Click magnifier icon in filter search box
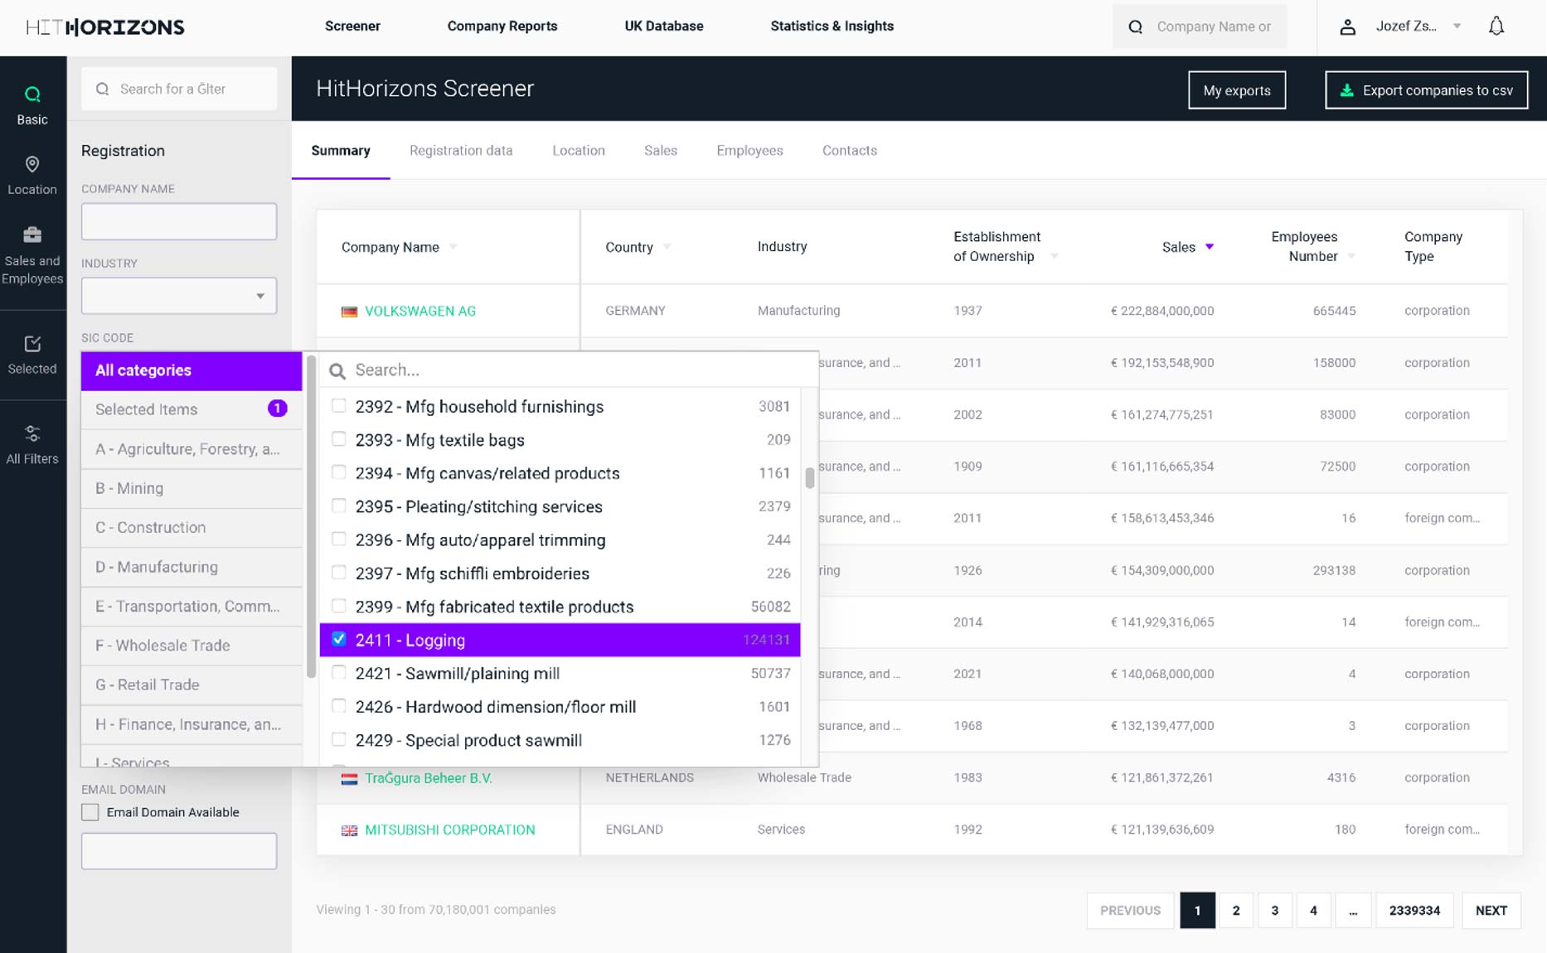The image size is (1547, 953). (x=103, y=89)
